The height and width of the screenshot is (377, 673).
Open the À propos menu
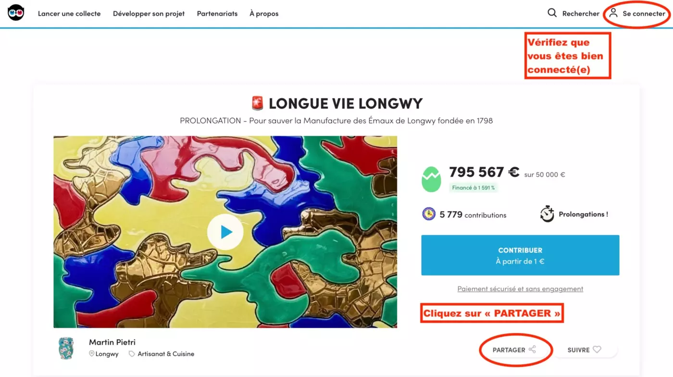[264, 13]
